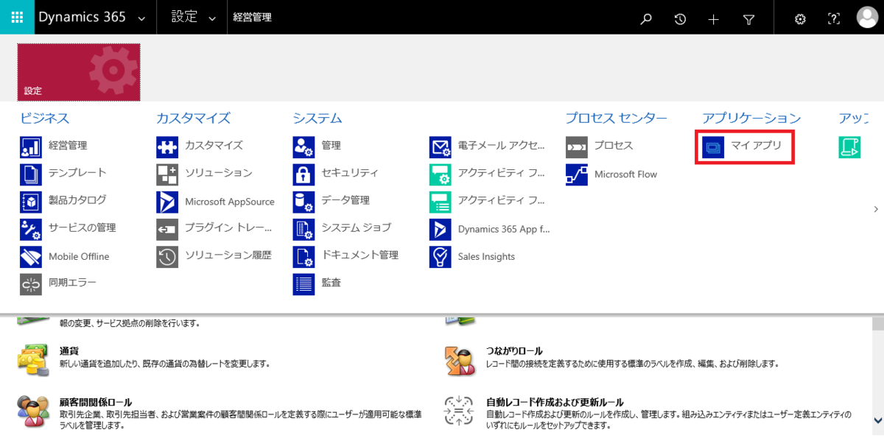This screenshot has width=884, height=438.
Task: Click the 製品カタログ icon
Action: tap(31, 202)
